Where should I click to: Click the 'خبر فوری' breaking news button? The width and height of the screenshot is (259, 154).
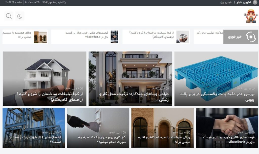tap(235, 37)
